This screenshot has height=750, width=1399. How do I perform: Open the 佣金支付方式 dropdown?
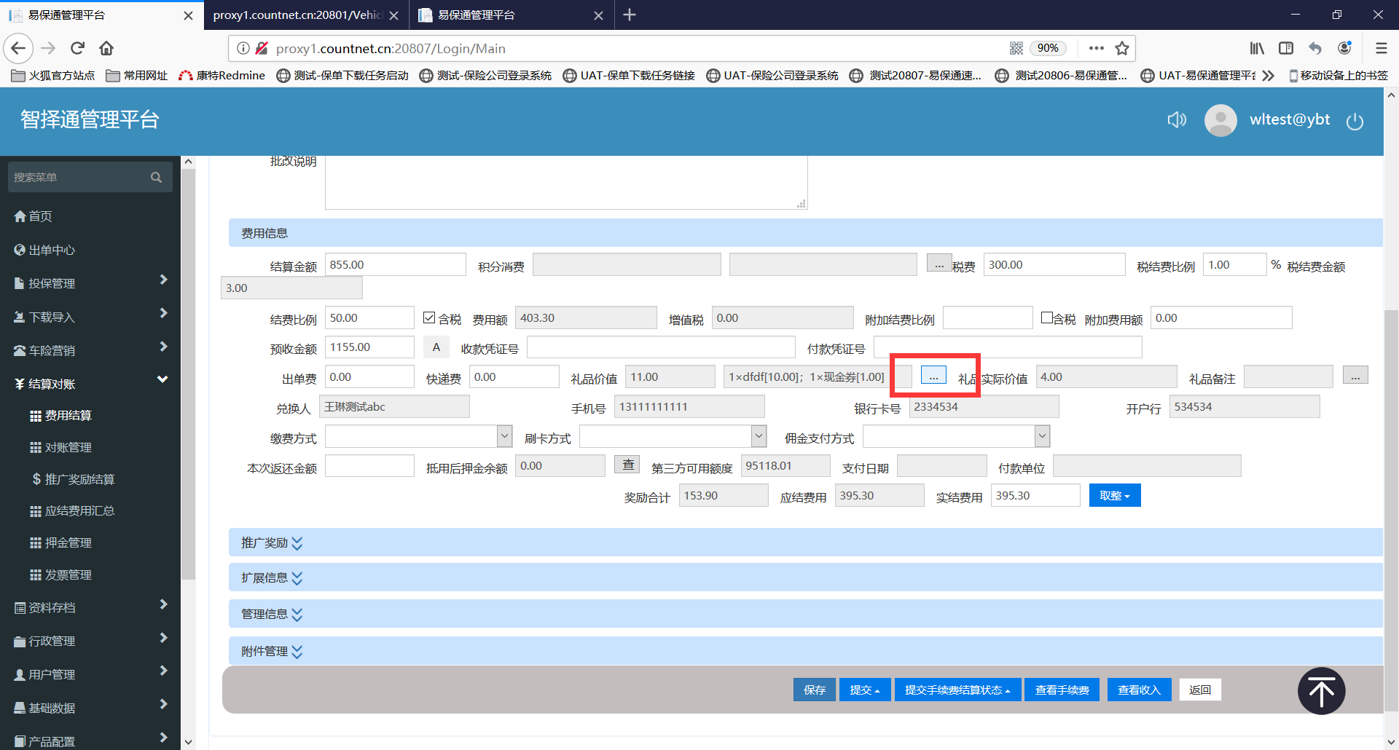click(x=1042, y=436)
